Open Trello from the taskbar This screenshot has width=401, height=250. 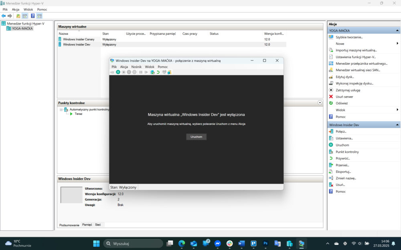[253, 243]
